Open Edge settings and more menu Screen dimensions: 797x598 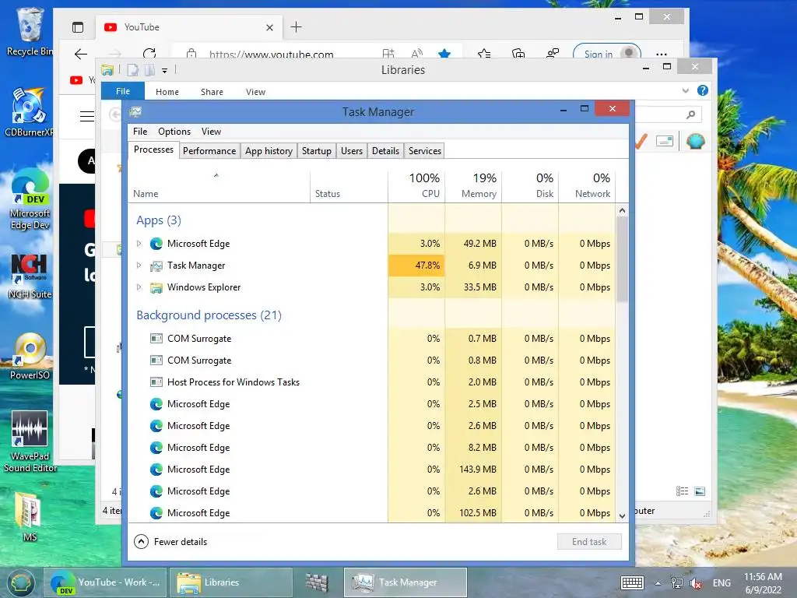coord(662,54)
